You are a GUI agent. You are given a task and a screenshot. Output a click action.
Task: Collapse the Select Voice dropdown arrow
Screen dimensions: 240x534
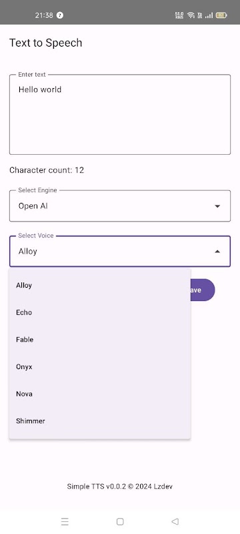[217, 252]
